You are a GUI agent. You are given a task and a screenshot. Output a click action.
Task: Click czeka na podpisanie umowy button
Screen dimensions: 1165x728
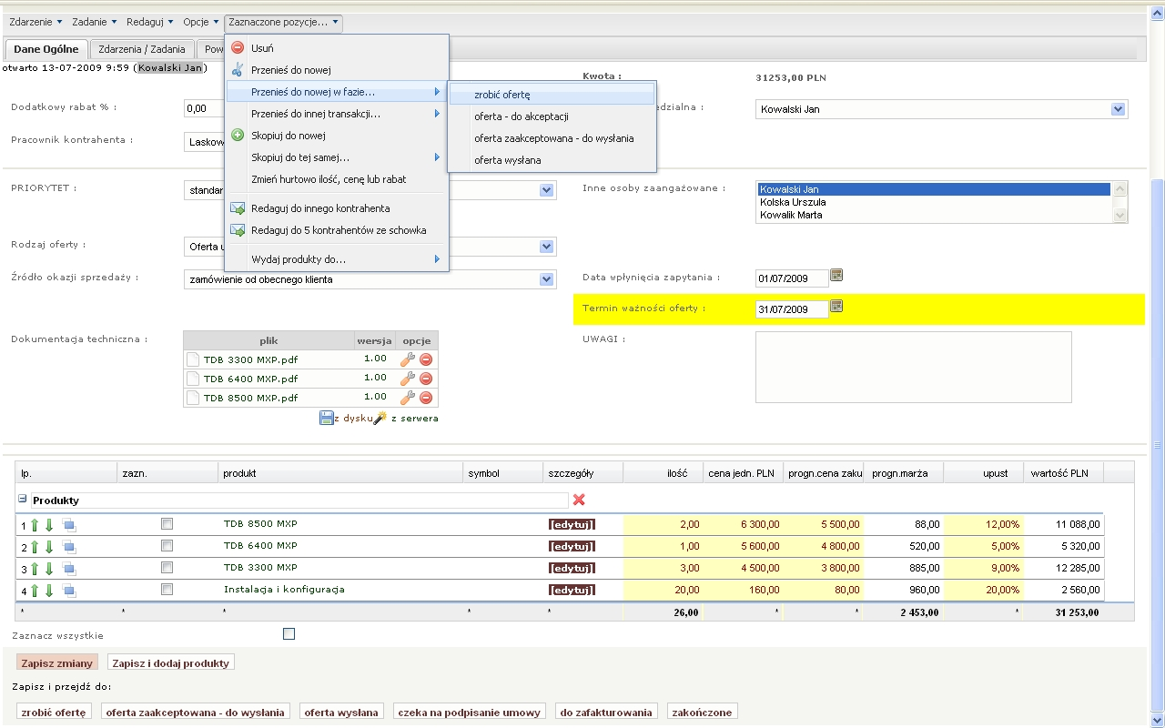click(471, 712)
